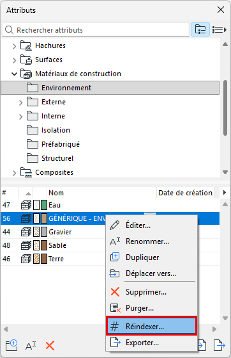Toggle the folder tree view button
This screenshot has height=358, width=231.
200,29
